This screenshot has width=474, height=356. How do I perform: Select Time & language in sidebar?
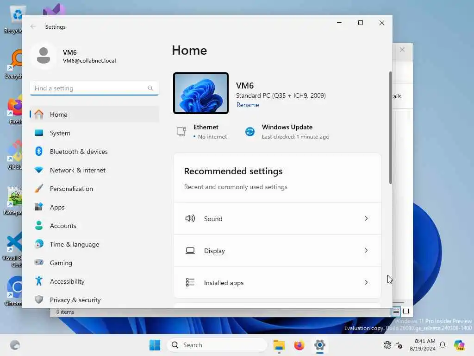(x=94, y=244)
